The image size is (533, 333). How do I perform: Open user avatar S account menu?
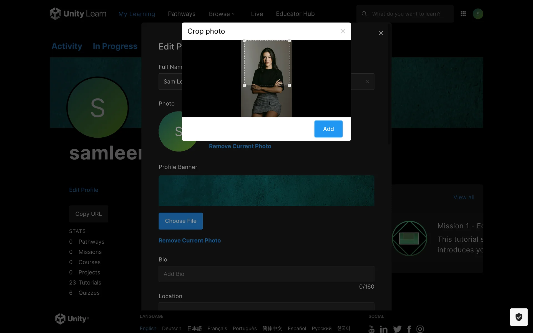click(x=478, y=14)
